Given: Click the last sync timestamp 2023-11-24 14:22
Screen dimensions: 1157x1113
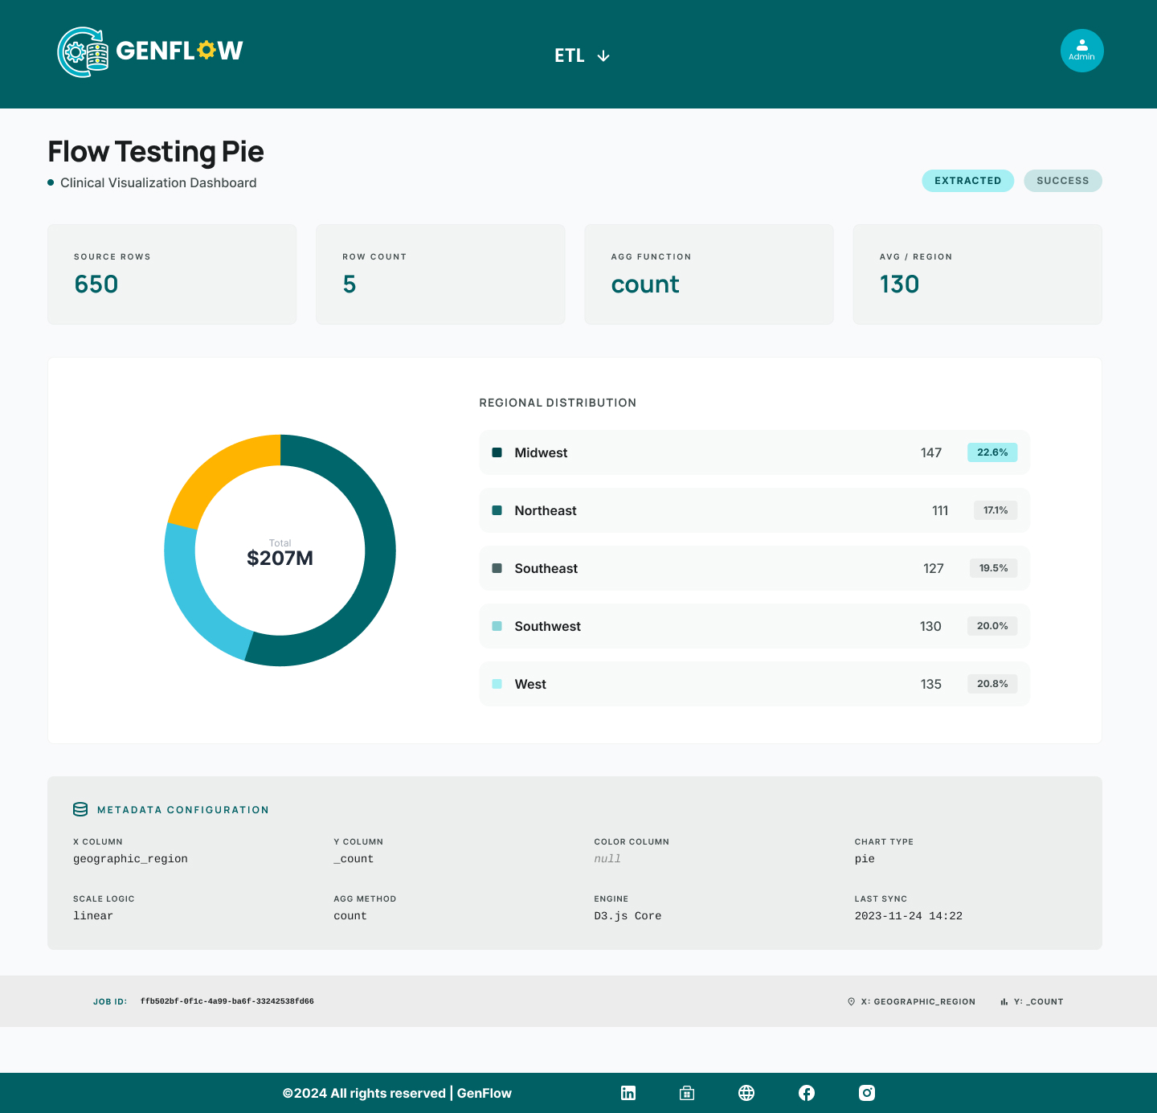Looking at the screenshot, I should coord(908,916).
